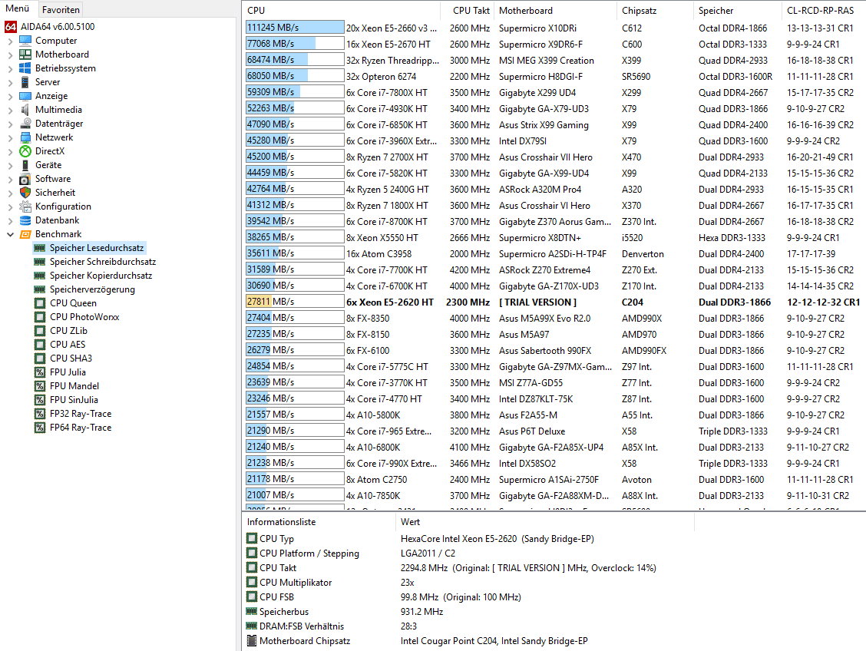Viewport: 866px width, 651px height.
Task: Click the Speicherverzögerung memory icon
Action: point(40,289)
